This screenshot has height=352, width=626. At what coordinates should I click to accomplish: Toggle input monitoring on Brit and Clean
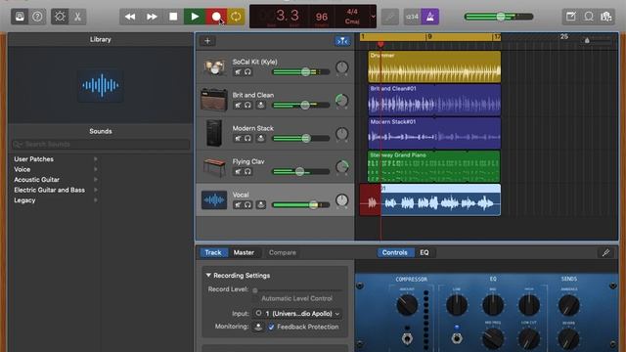[x=261, y=106]
